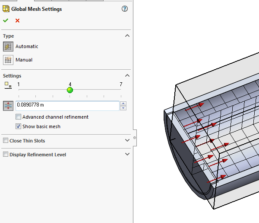The image size is (259, 223).
Task: Open help for Global Mesh Settings
Action: coord(125,9)
